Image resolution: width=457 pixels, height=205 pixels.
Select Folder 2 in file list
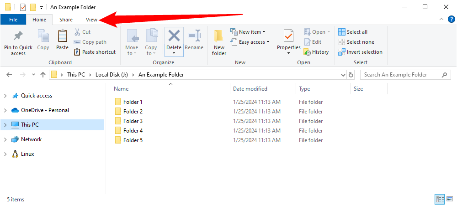click(x=128, y=112)
